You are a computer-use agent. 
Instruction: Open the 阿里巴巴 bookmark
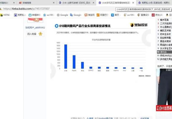click(102, 15)
